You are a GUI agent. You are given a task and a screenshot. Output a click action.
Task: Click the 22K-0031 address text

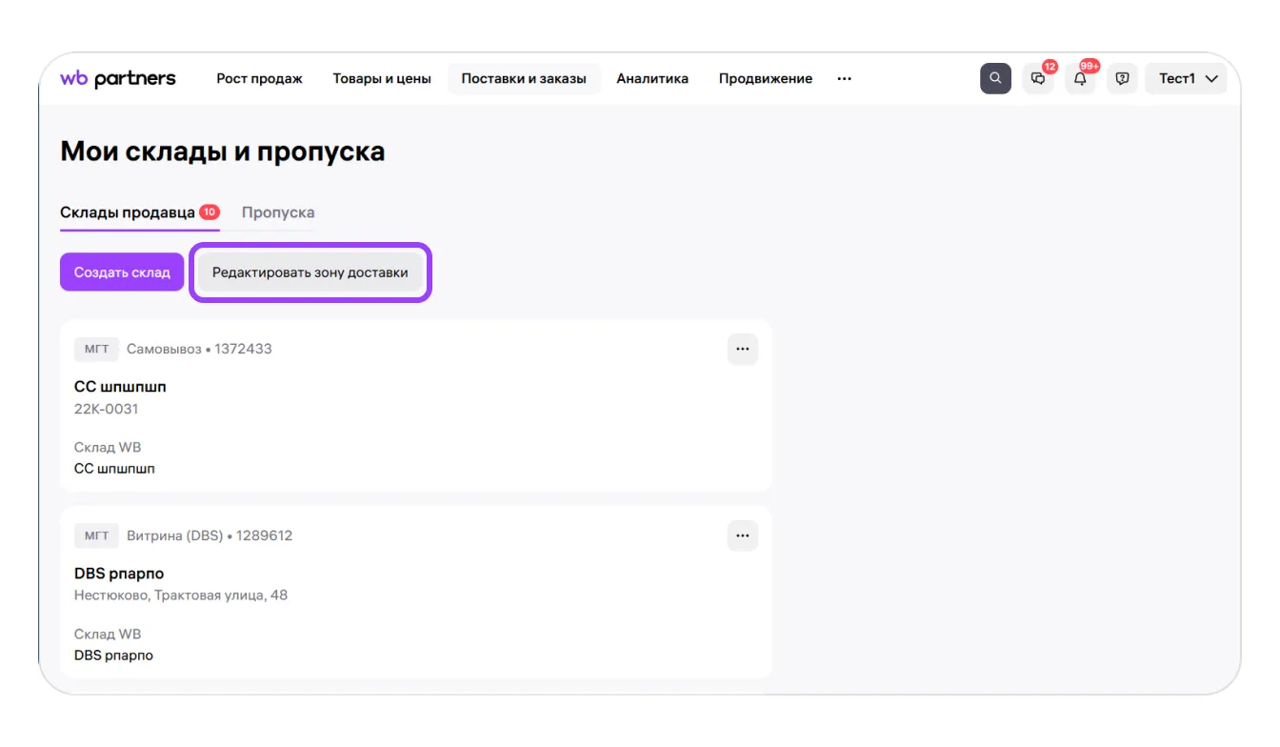tap(107, 409)
